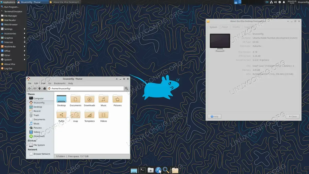
Task: Click the panel date and time clock
Action: [292, 2]
